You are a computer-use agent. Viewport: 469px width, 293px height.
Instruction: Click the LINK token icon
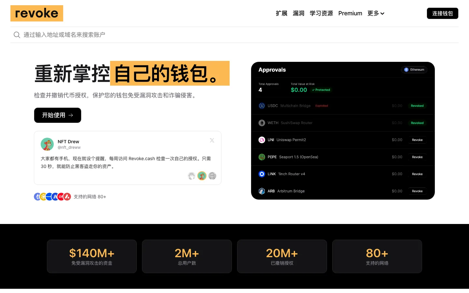click(262, 174)
